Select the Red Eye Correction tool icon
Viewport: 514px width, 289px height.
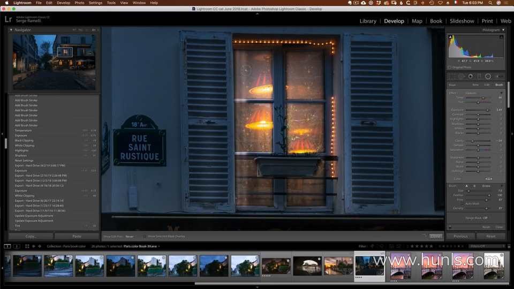471,77
